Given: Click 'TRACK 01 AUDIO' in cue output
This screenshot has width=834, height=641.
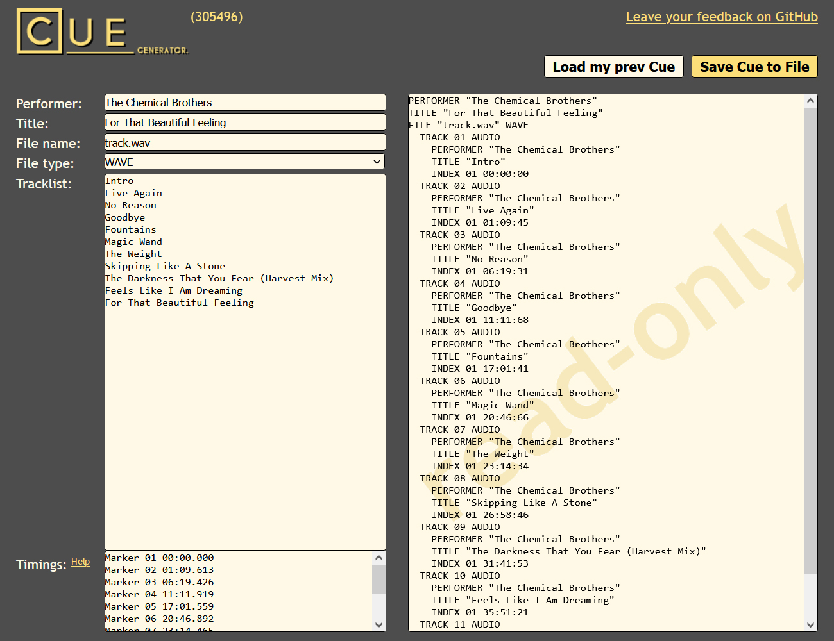Looking at the screenshot, I should point(460,137).
